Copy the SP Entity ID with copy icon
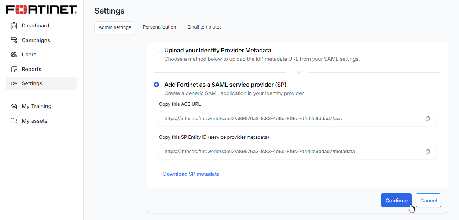 click(427, 152)
